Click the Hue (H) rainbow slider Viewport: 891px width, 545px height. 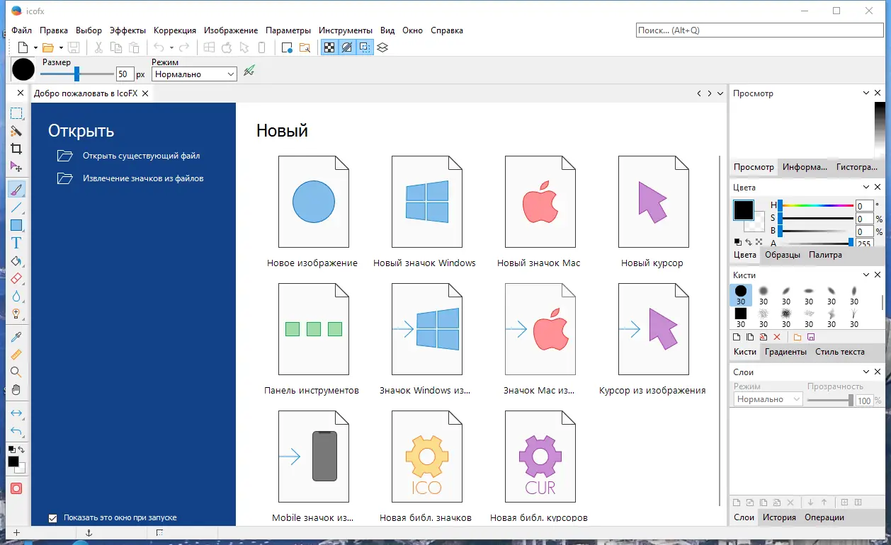[x=816, y=206]
